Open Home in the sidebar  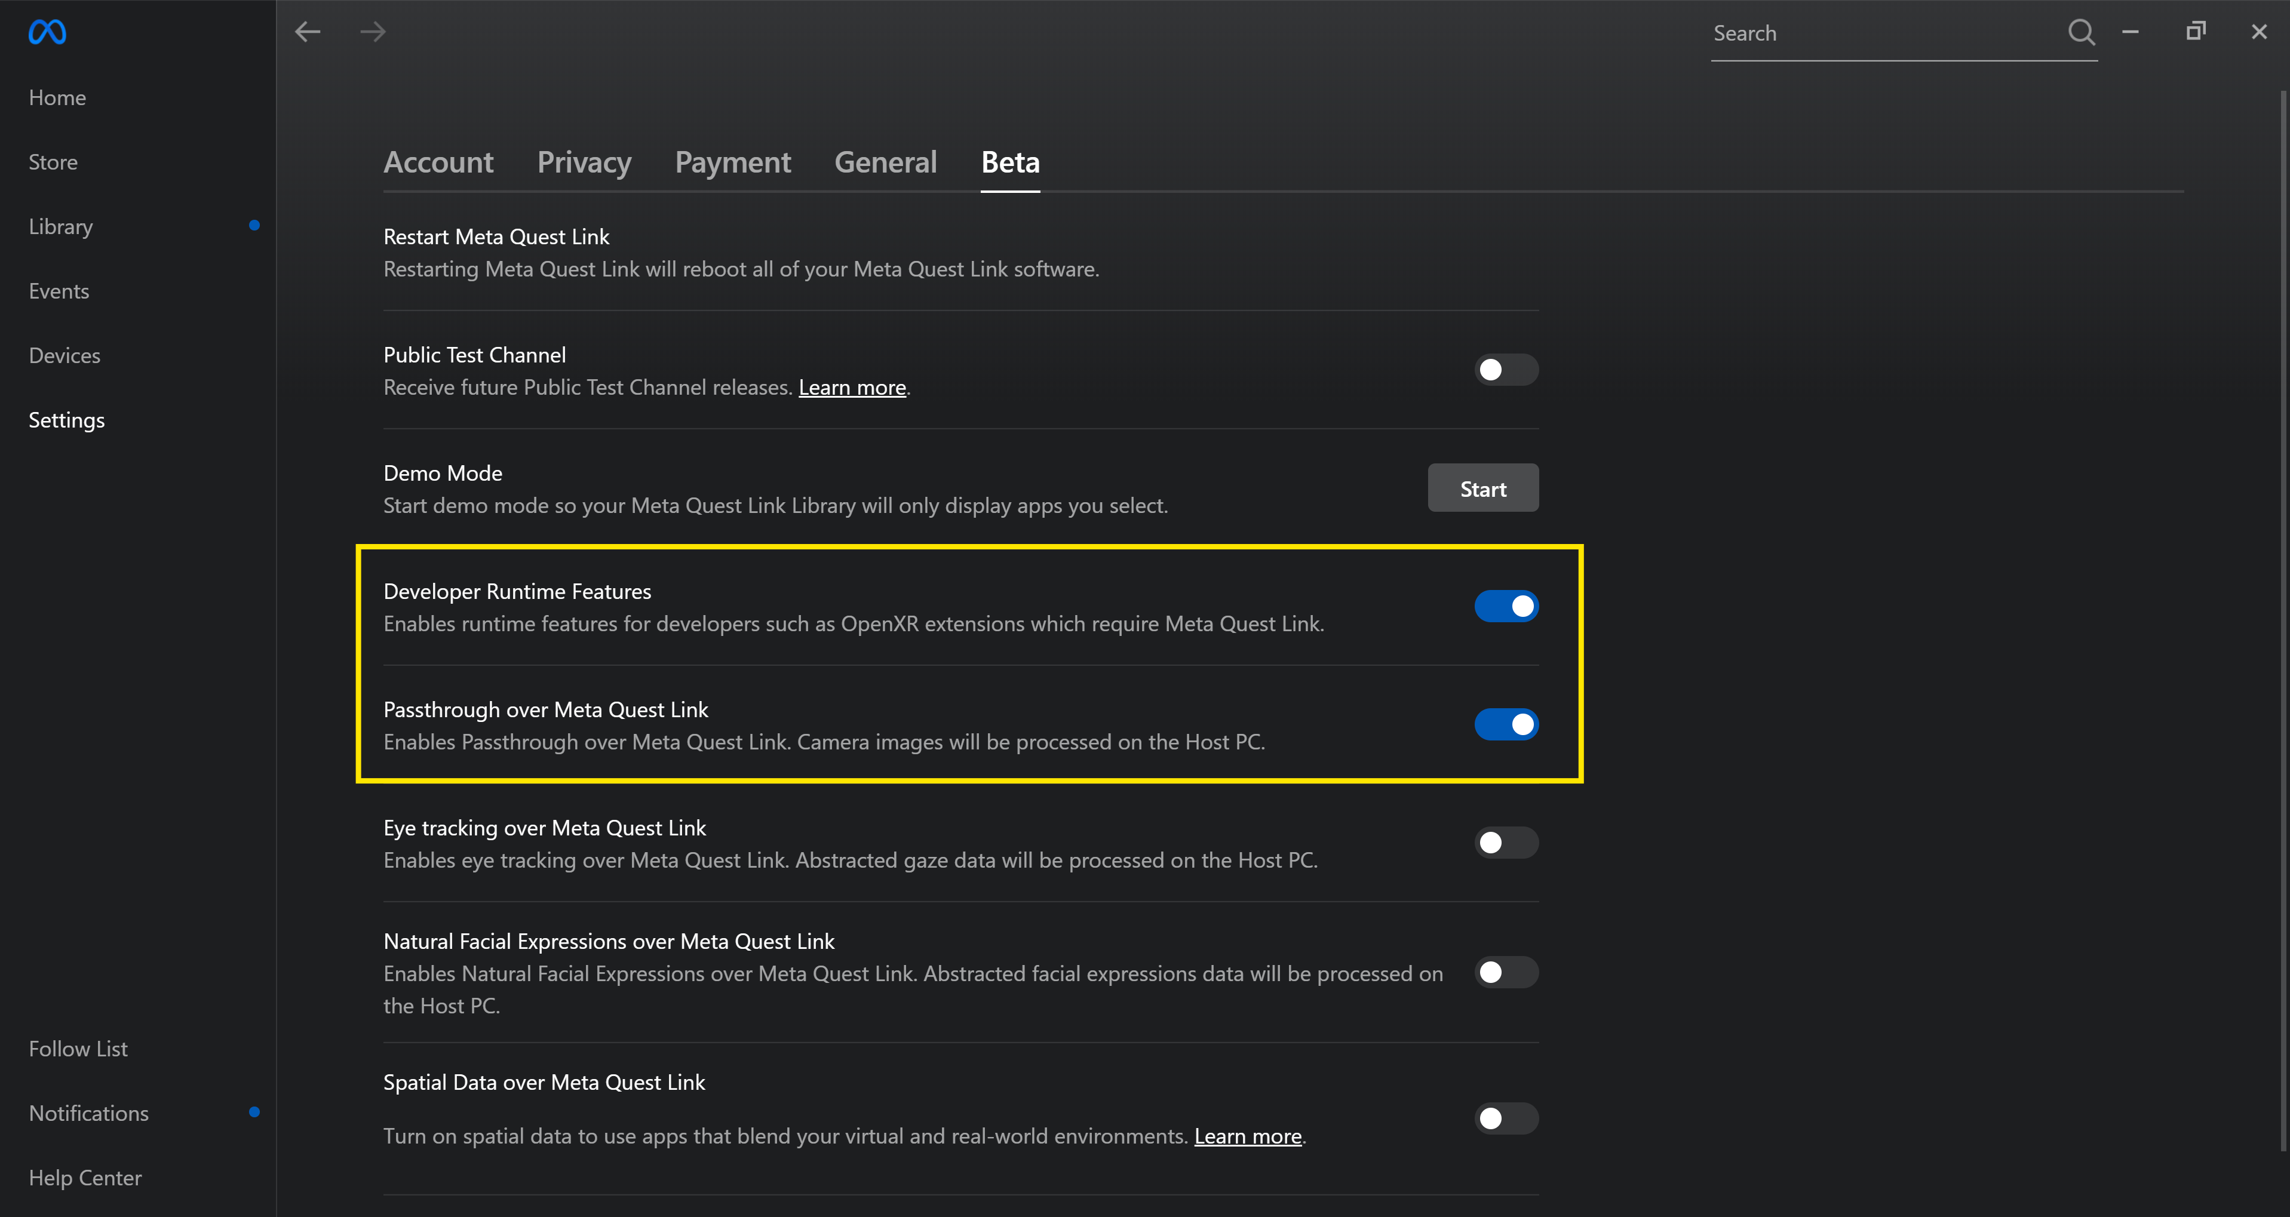(x=57, y=98)
